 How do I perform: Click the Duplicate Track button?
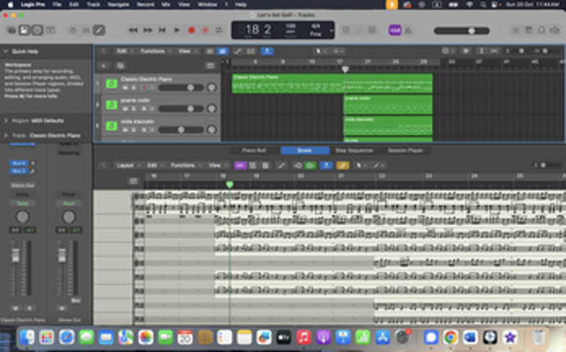coord(120,65)
